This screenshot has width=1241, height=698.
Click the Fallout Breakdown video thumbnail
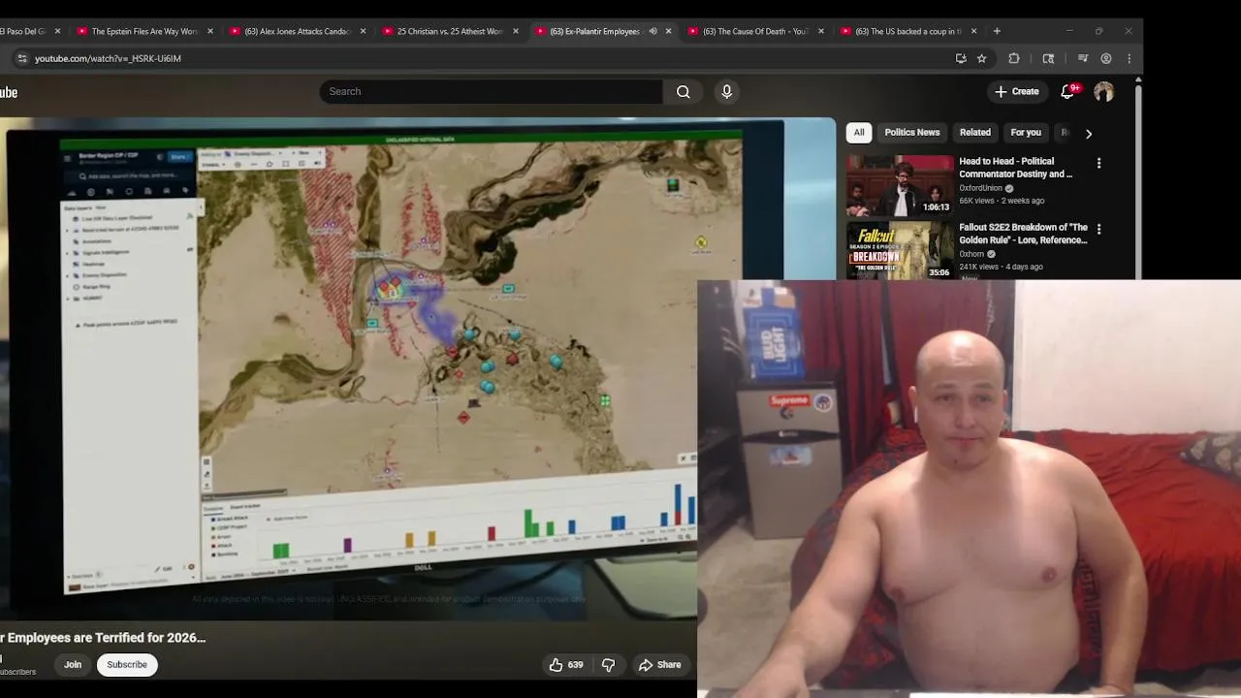(x=900, y=250)
